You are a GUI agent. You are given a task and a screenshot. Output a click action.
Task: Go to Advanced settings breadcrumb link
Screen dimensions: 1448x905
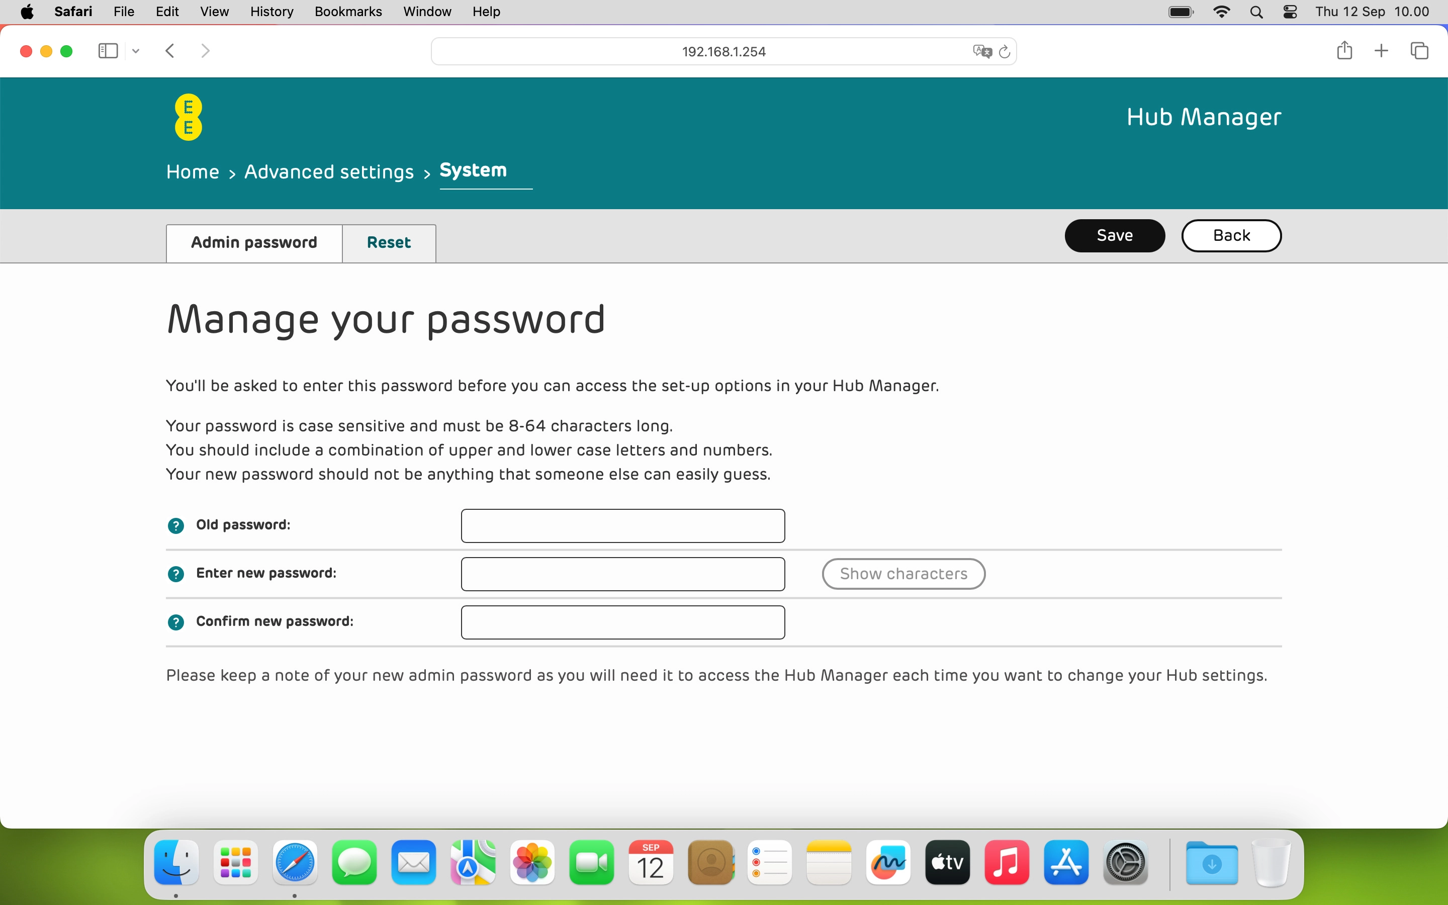(x=328, y=172)
